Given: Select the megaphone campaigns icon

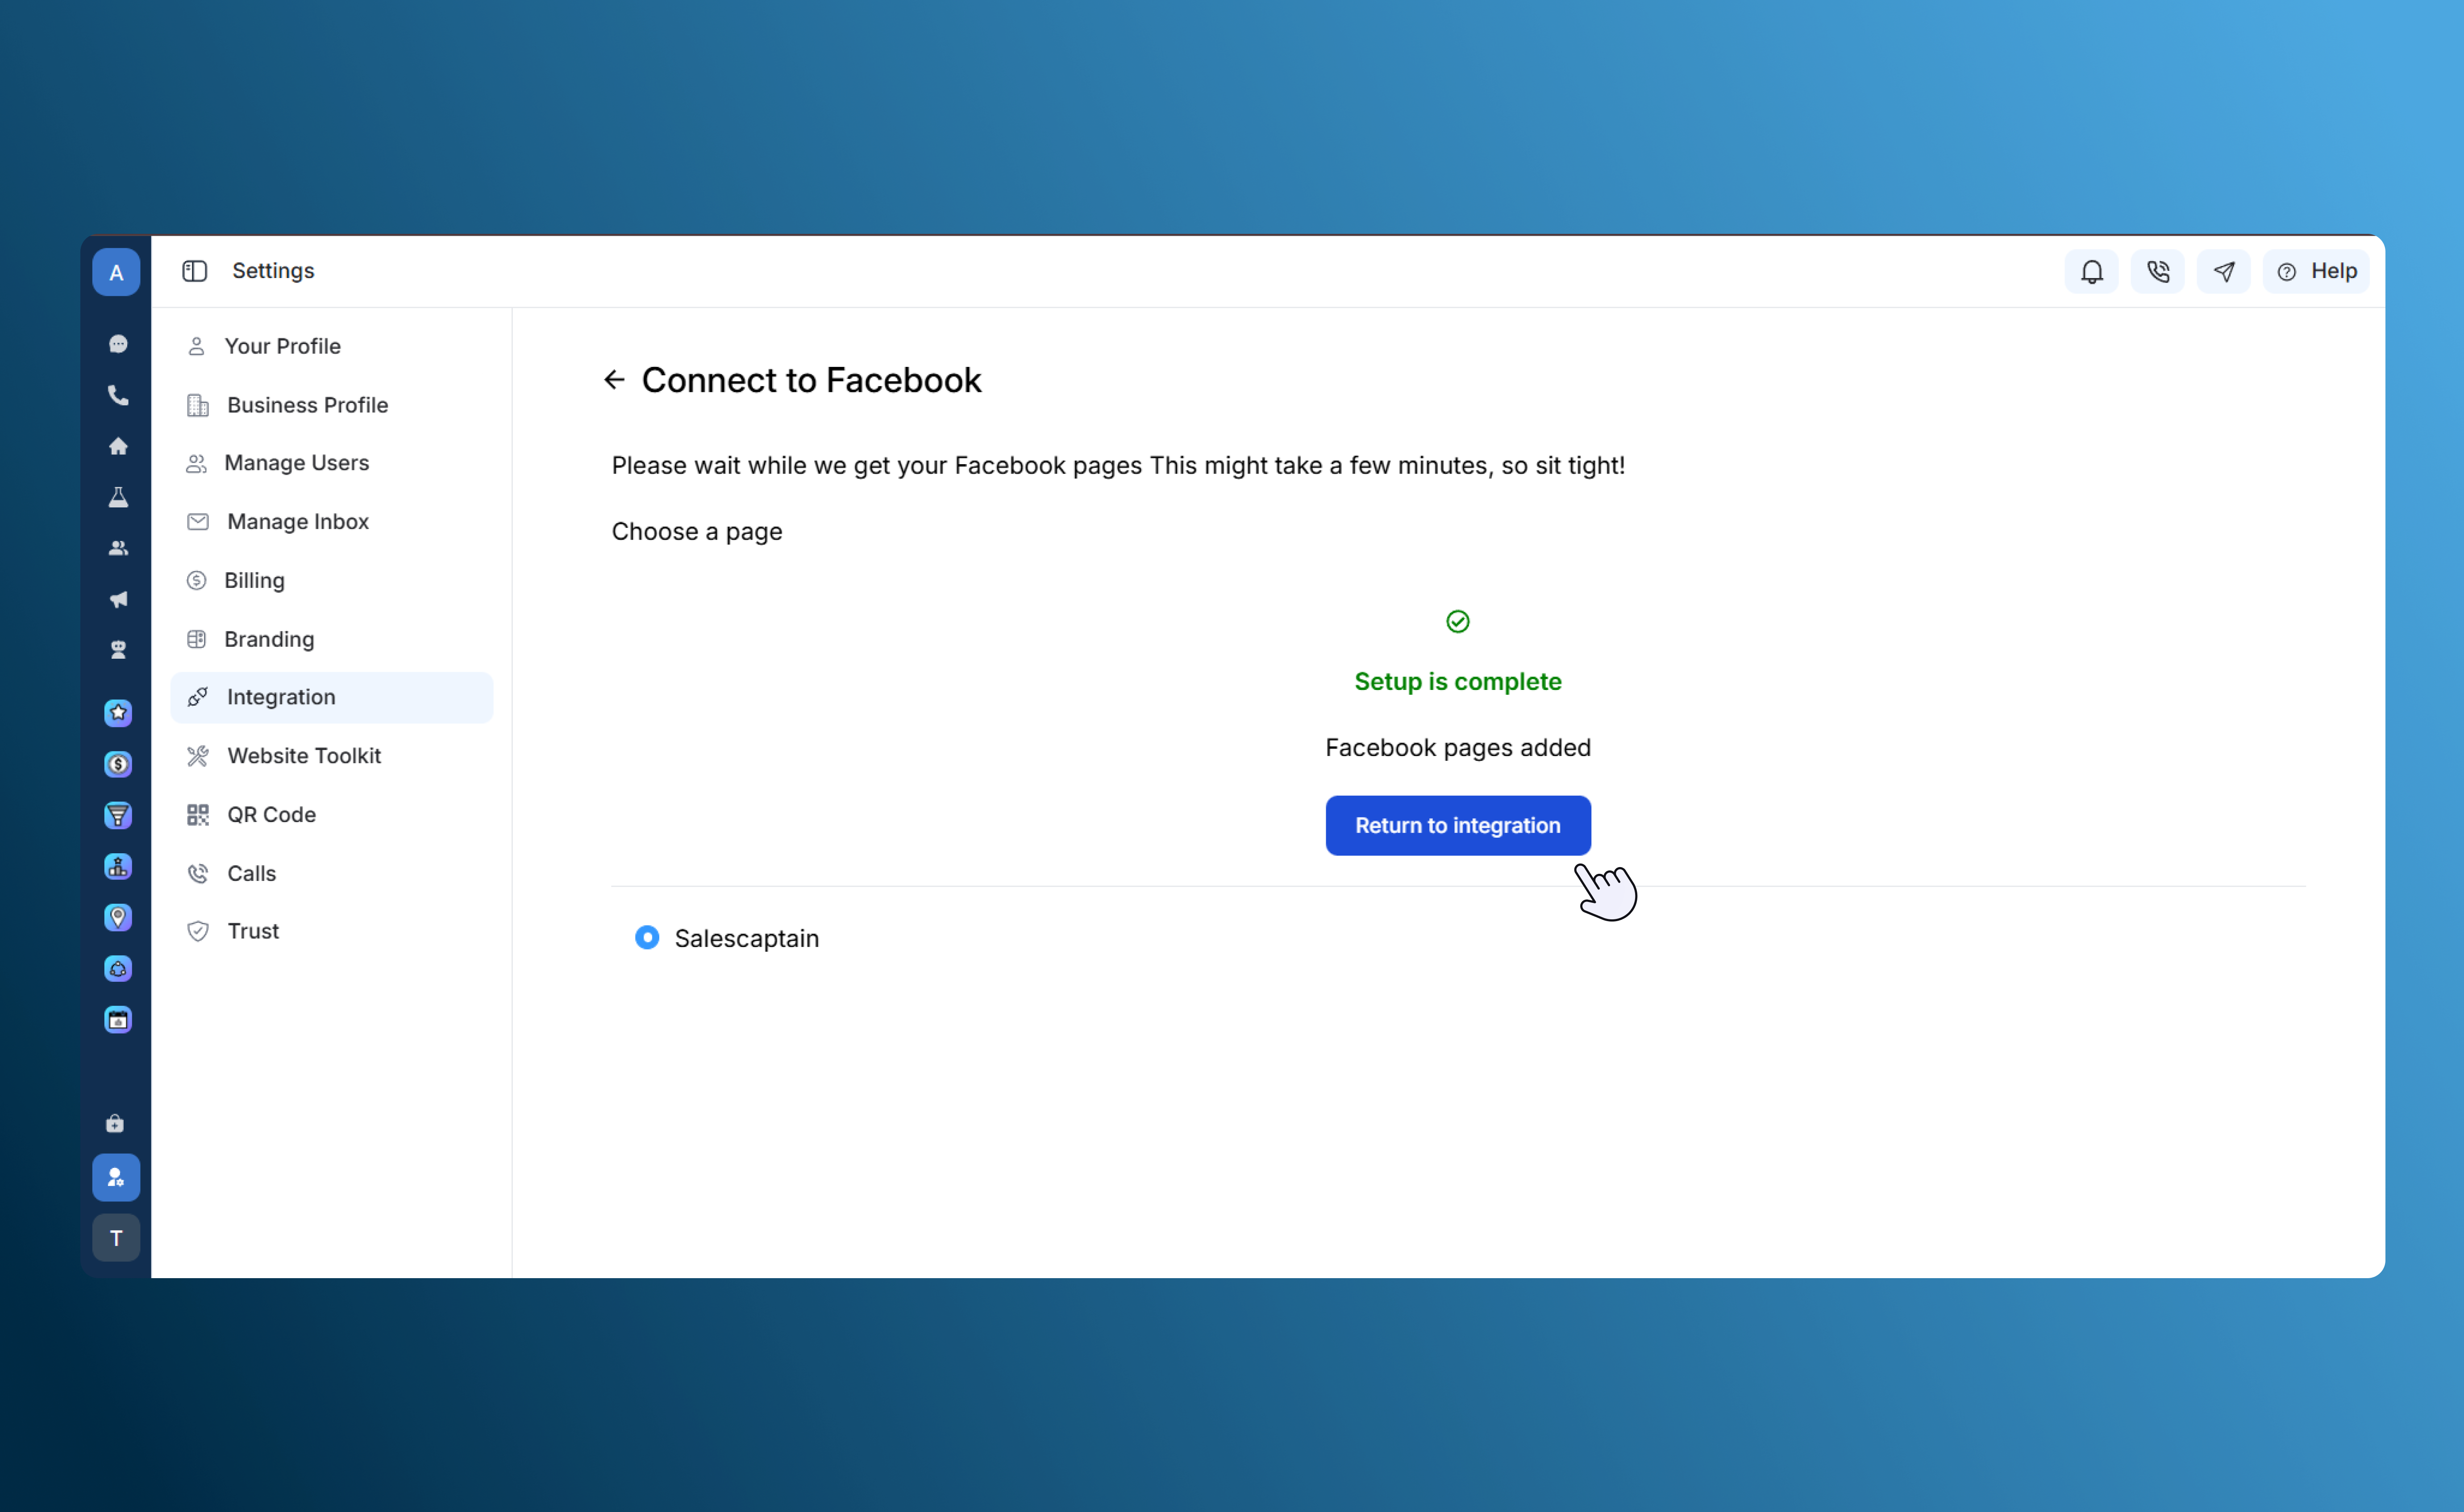Looking at the screenshot, I should (118, 600).
